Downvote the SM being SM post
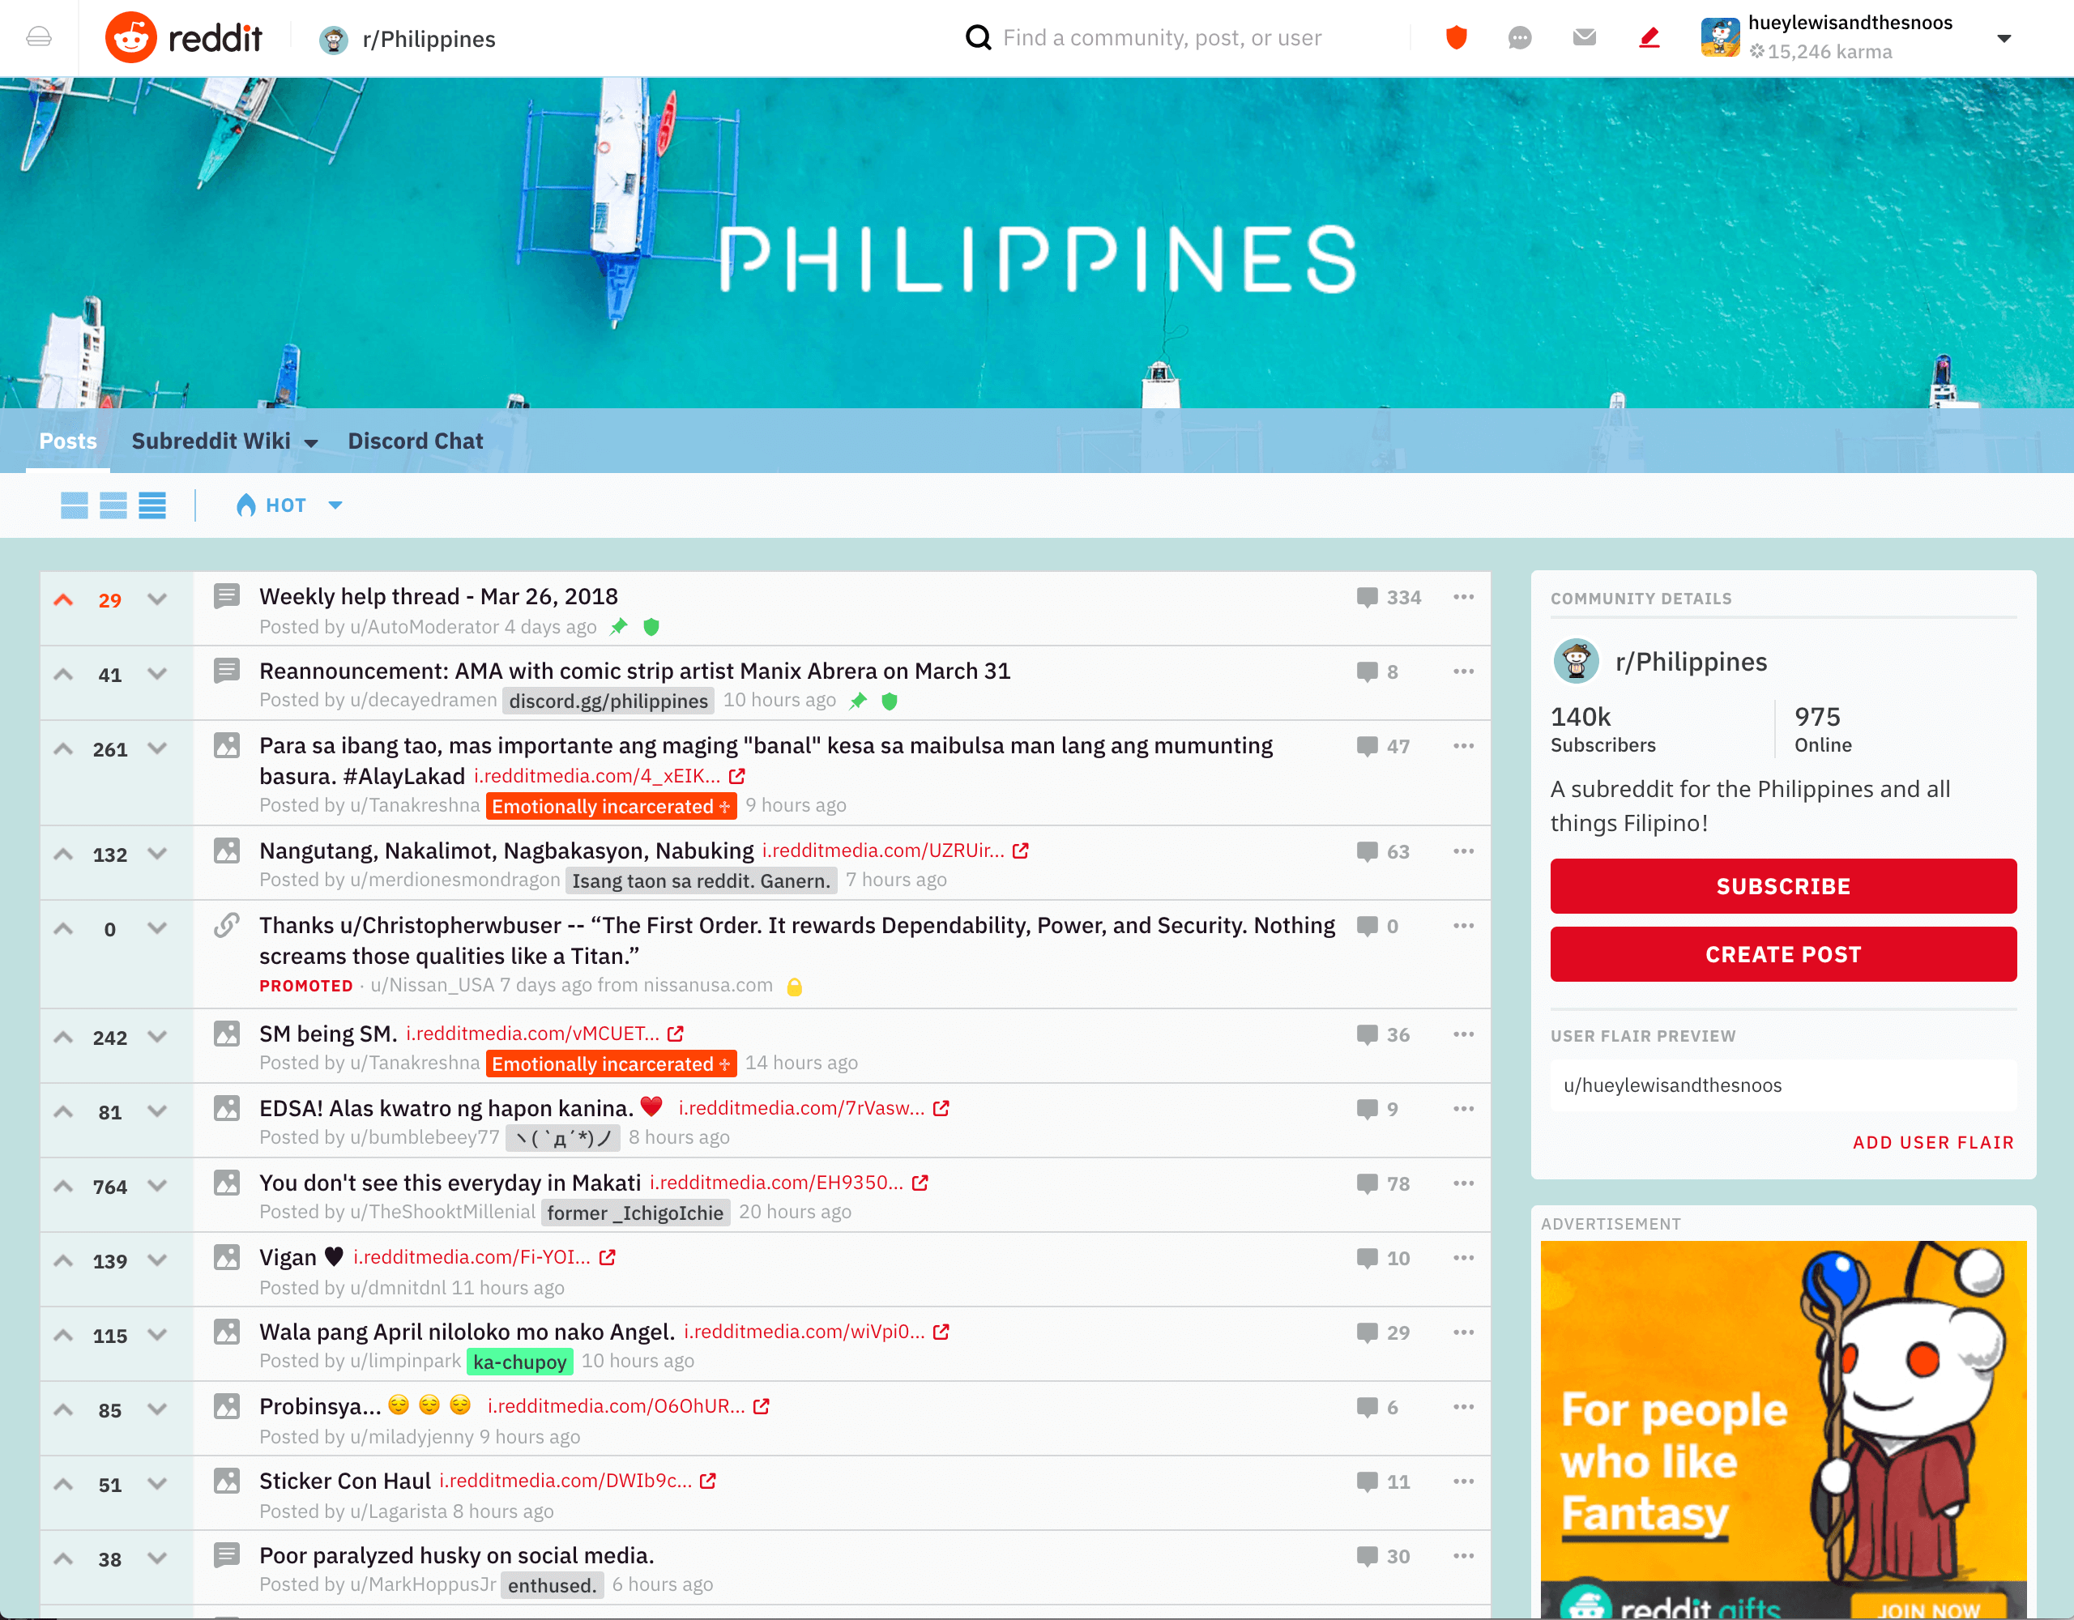This screenshot has width=2074, height=1620. 158,1036
